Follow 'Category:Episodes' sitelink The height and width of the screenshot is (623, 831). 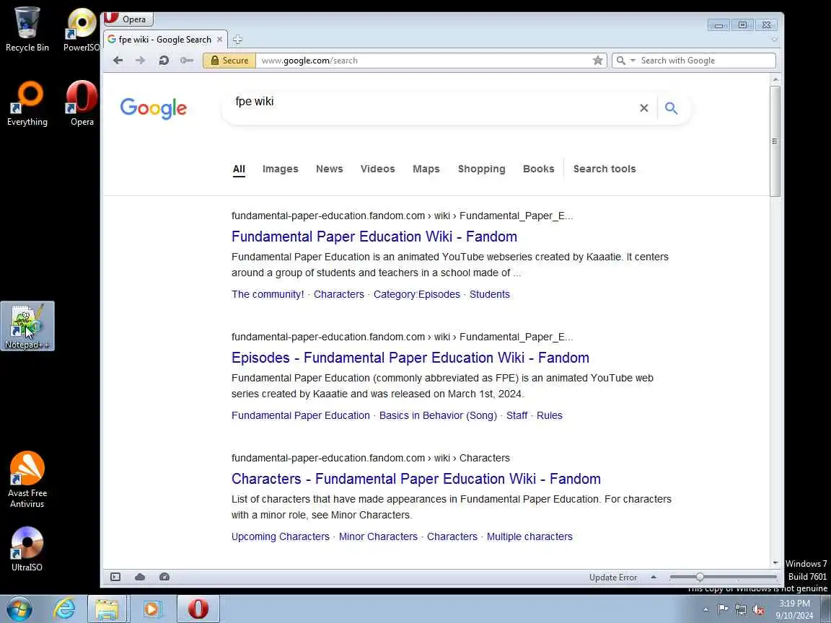[x=416, y=294]
